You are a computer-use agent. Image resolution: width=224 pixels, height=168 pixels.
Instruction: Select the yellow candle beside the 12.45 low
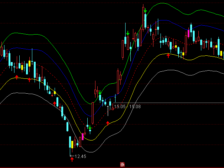click(71, 143)
